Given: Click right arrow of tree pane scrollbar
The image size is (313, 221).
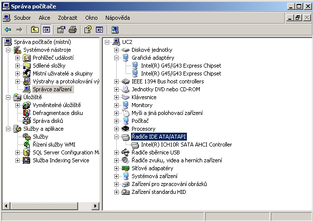Looking at the screenshot, I should pyautogui.click(x=95, y=206).
